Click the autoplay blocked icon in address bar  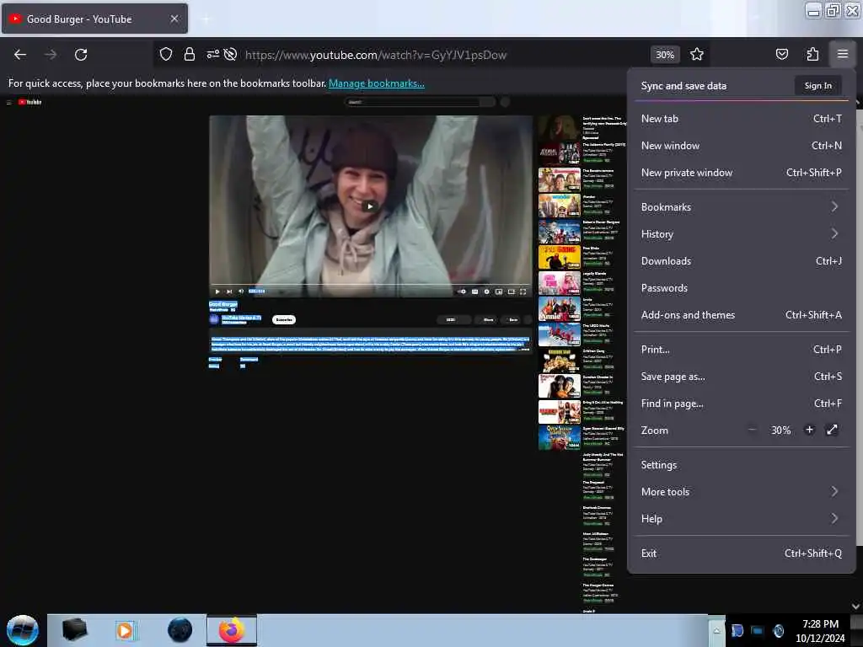[231, 54]
